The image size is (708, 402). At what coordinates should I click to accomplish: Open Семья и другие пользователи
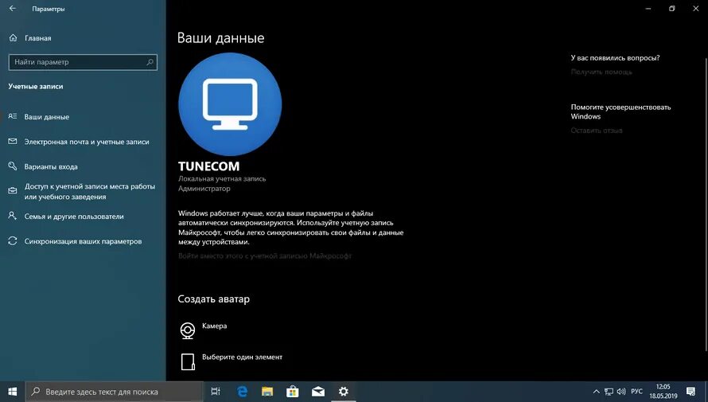pos(74,217)
